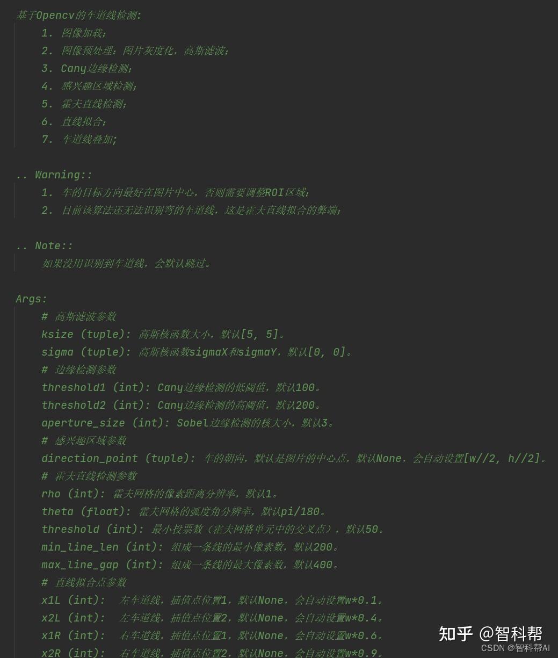Click step 5 霍夫直线检测 line
Image resolution: width=558 pixels, height=658 pixels.
pyautogui.click(x=84, y=104)
